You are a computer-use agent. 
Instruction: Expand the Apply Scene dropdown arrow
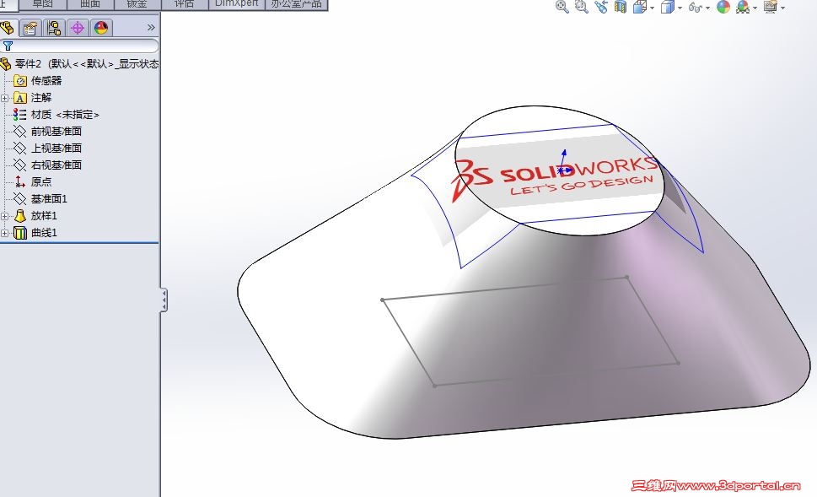tap(755, 8)
